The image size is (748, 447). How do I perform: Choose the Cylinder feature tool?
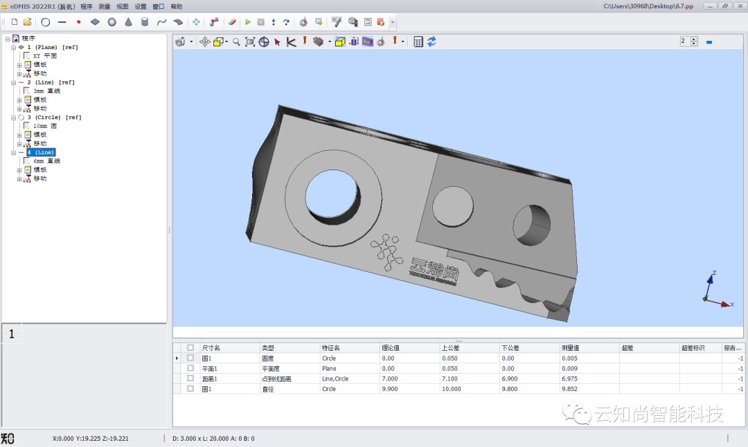145,22
